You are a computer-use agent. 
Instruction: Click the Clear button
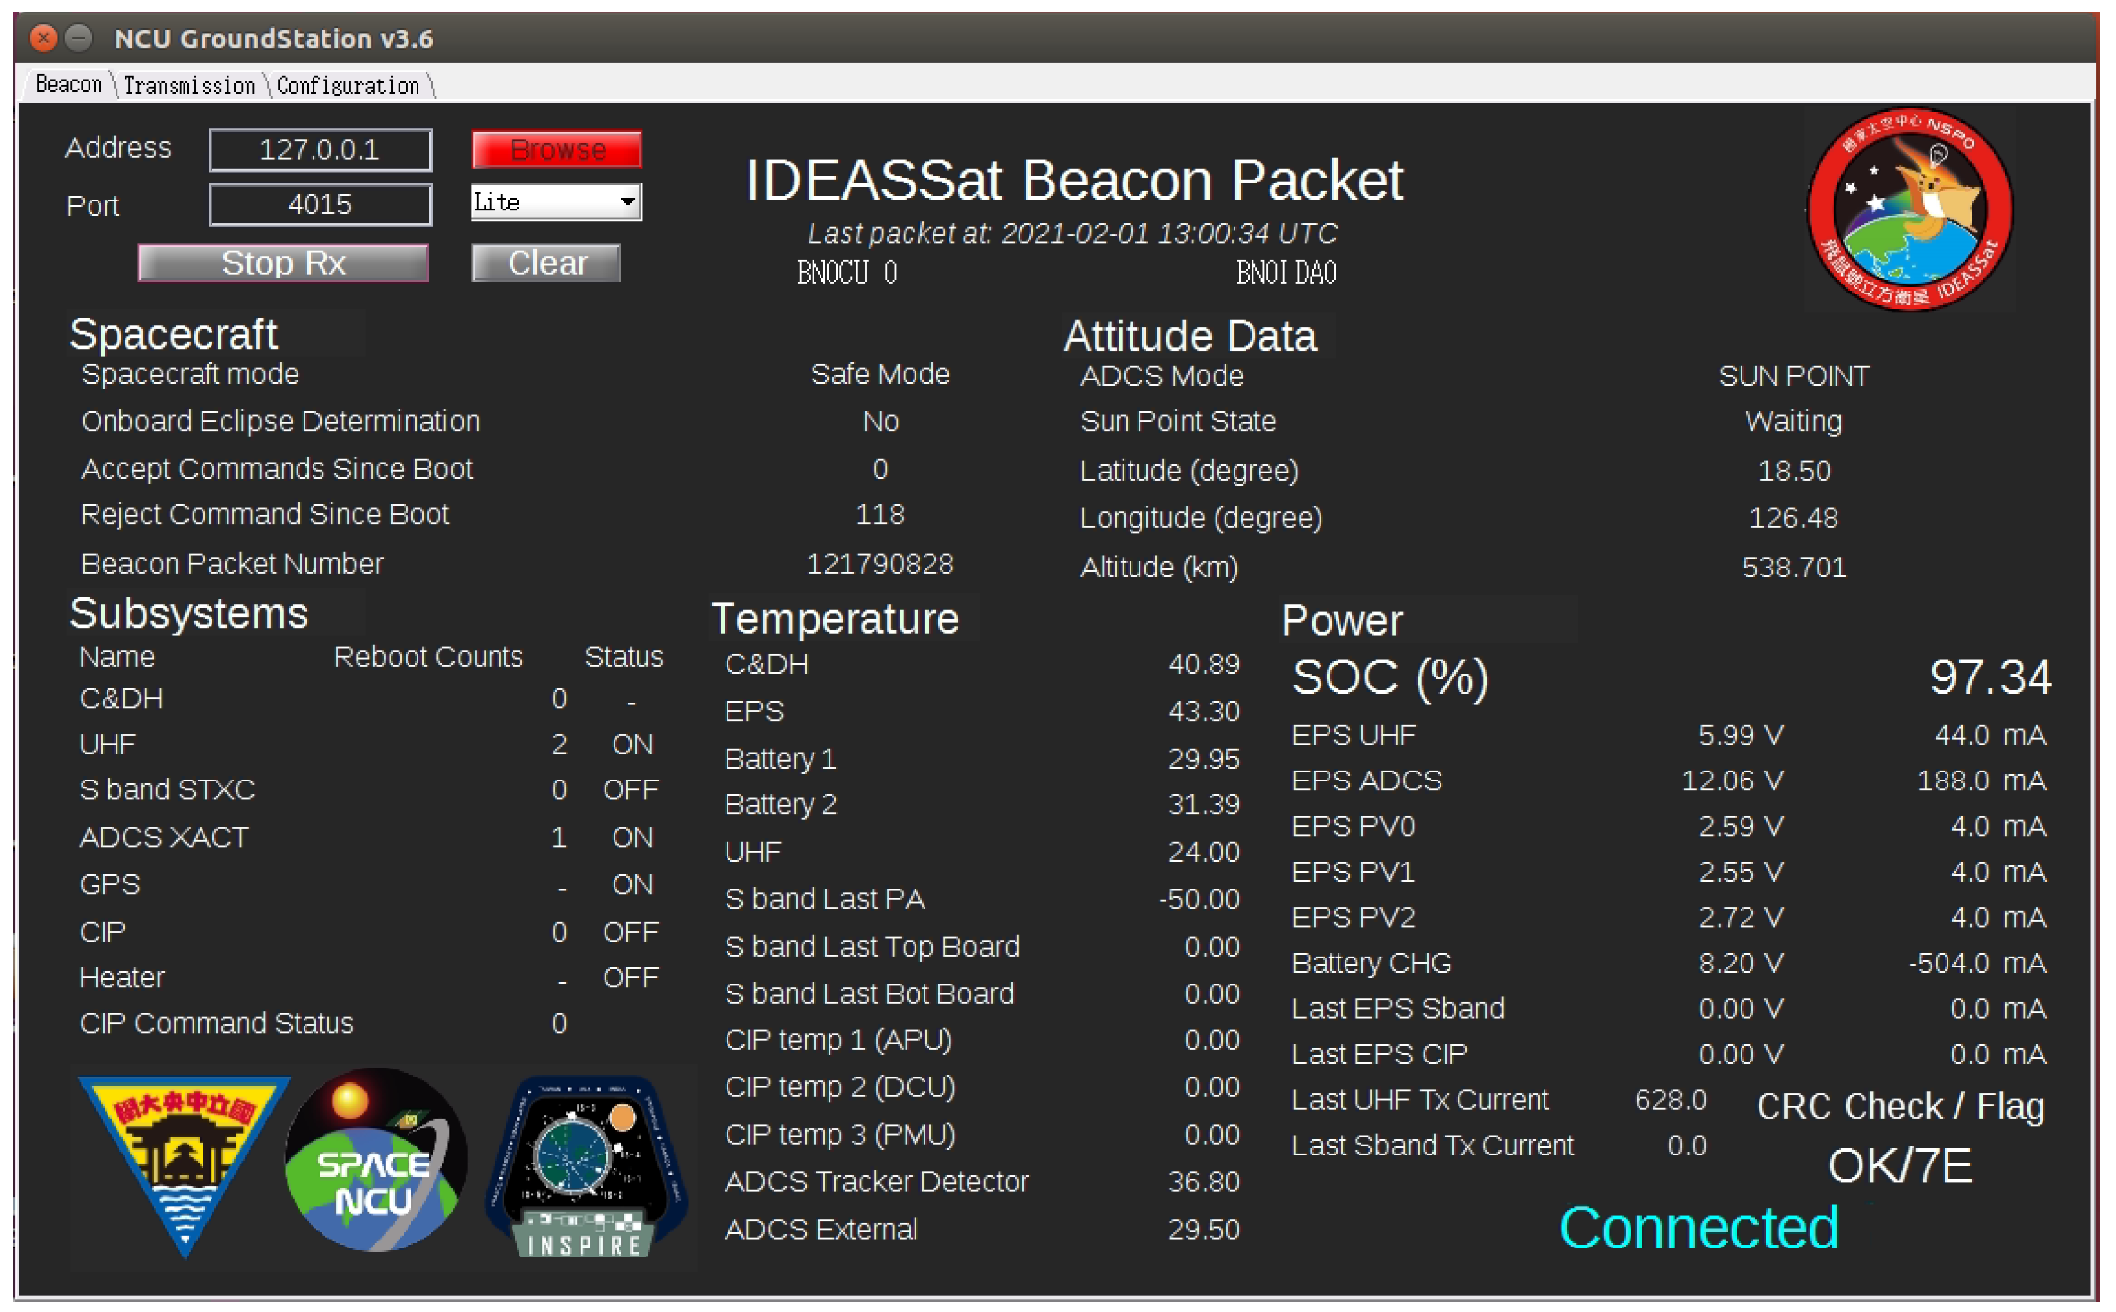(546, 262)
